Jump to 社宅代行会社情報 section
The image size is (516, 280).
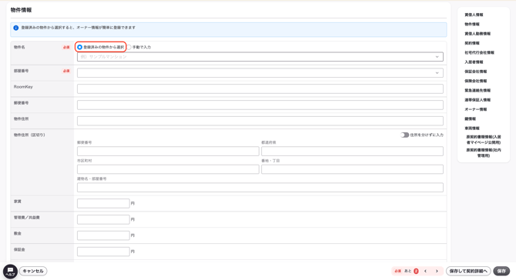(479, 52)
